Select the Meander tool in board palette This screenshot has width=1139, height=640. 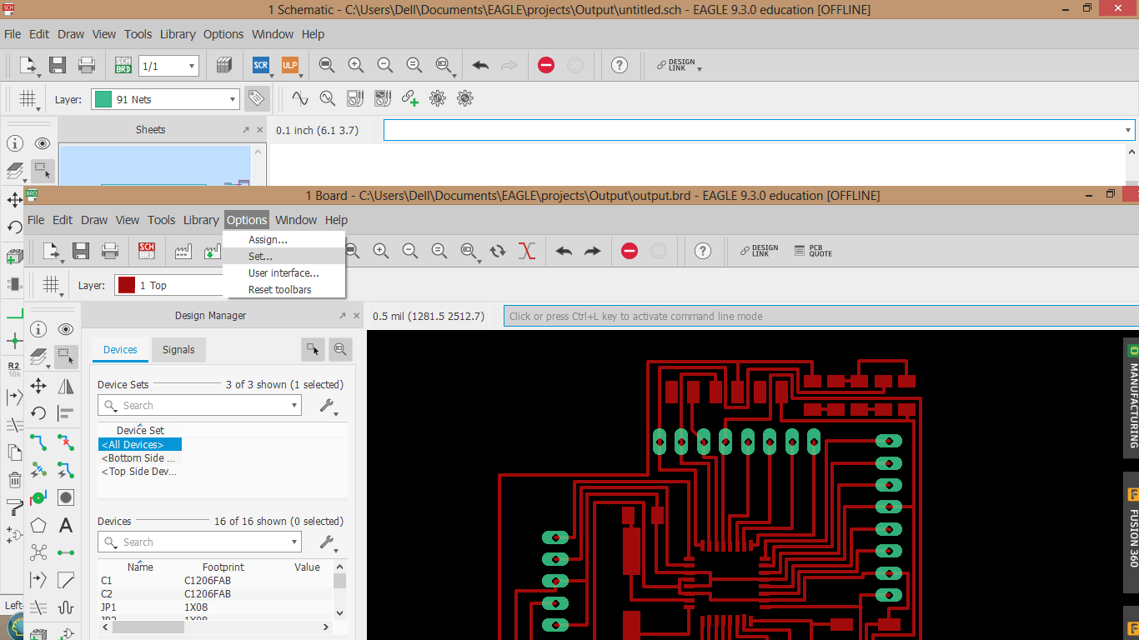(66, 607)
